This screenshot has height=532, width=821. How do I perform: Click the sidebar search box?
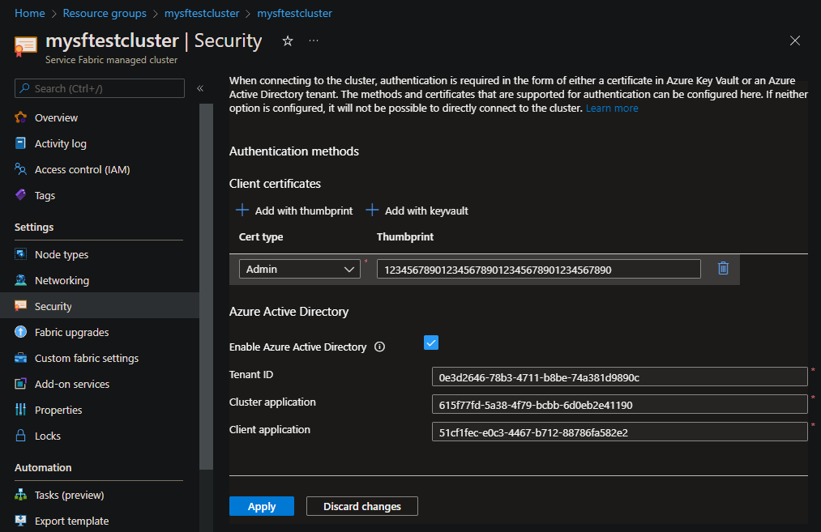(100, 88)
